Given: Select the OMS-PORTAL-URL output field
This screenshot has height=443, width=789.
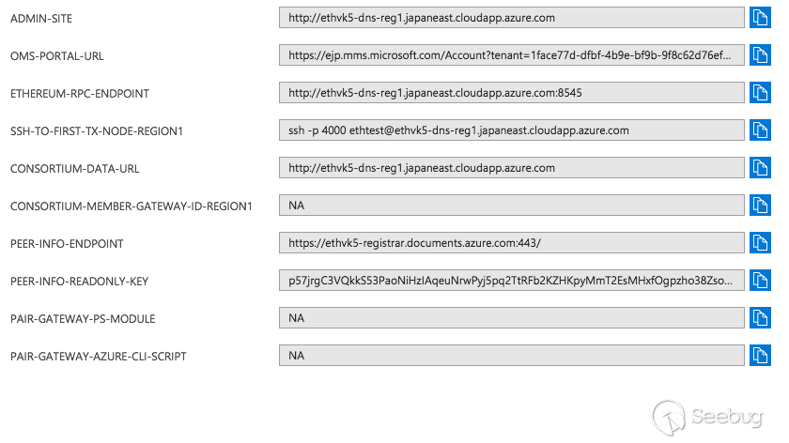Looking at the screenshot, I should 512,55.
